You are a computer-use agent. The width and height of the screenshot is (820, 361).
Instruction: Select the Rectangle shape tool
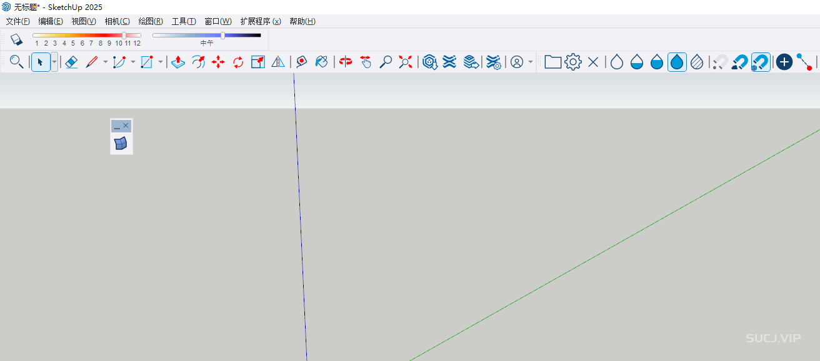click(x=147, y=62)
